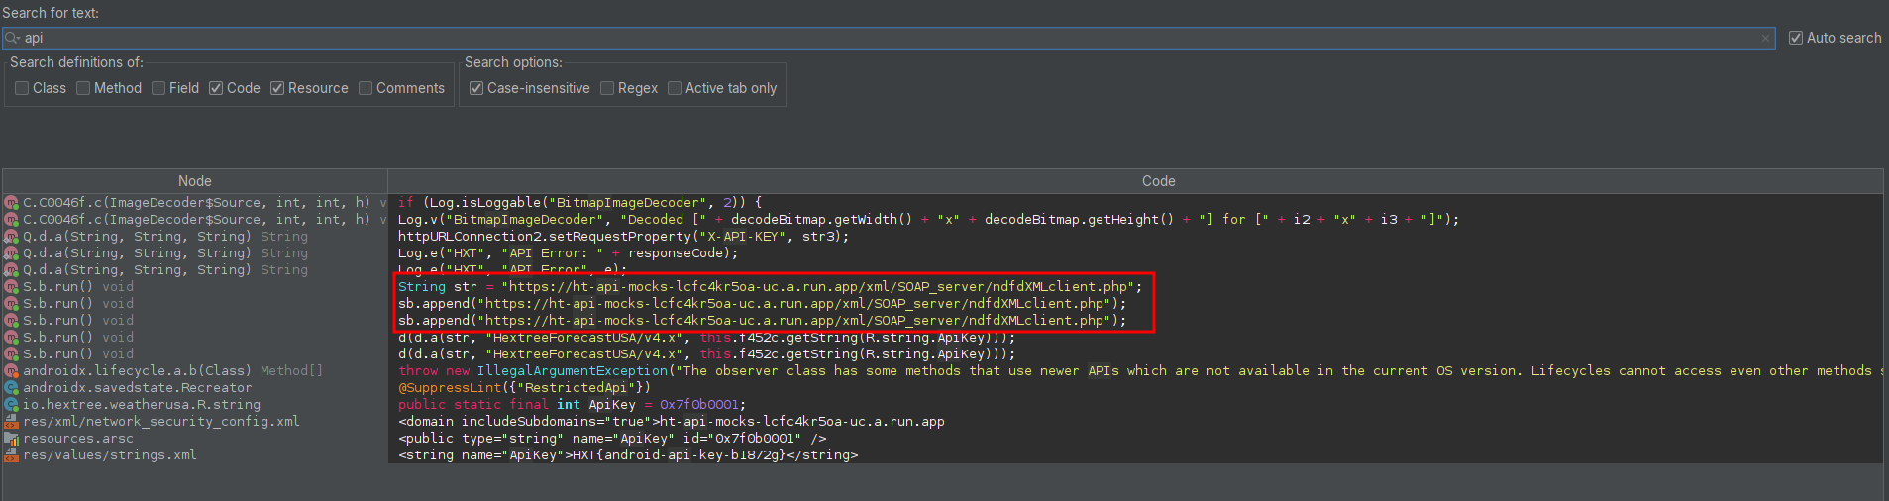1889x501 pixels.
Task: Sort results by the Node column header
Action: pyautogui.click(x=195, y=181)
